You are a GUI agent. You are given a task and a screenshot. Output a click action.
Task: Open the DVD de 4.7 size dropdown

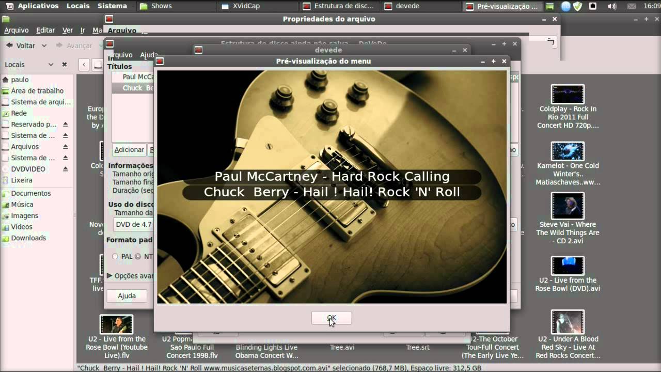point(133,224)
